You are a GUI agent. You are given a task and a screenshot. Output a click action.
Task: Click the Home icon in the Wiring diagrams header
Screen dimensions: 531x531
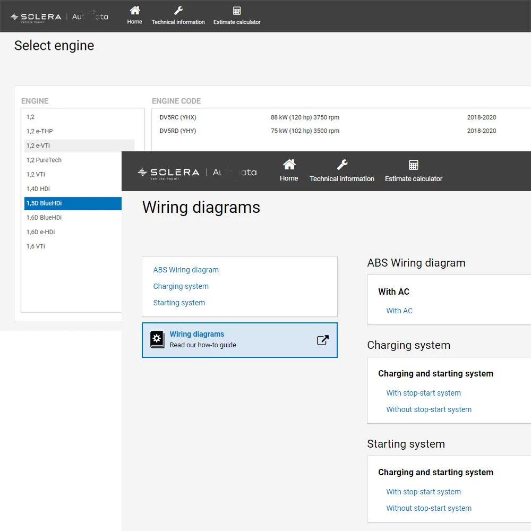[289, 164]
